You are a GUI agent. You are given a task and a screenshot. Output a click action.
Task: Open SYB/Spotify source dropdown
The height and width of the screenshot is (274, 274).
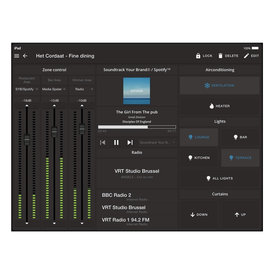pyautogui.click(x=27, y=89)
